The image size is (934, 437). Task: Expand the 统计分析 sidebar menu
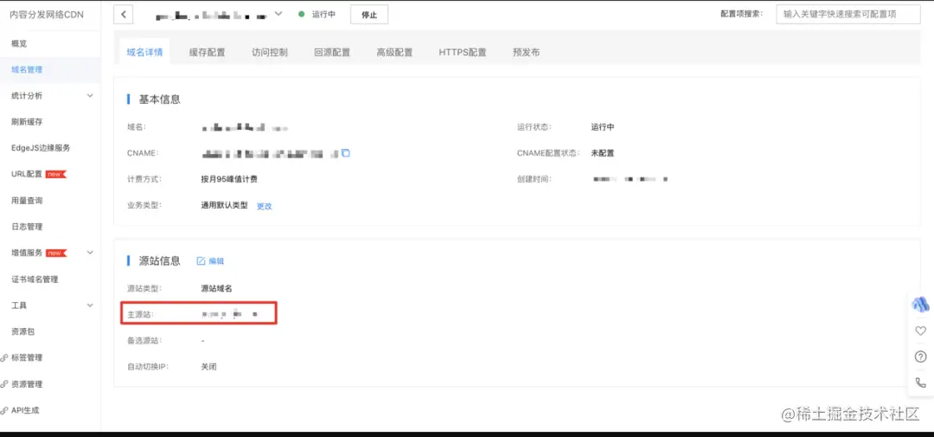[x=90, y=95]
